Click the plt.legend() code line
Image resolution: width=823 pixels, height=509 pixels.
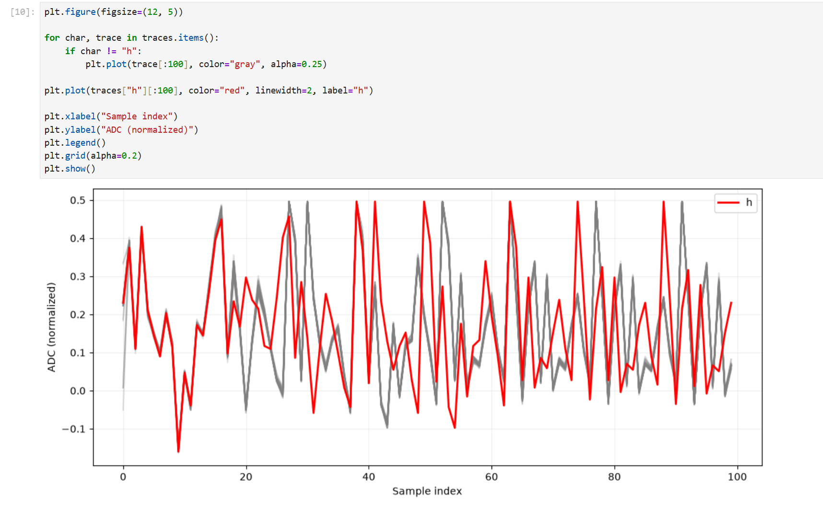pyautogui.click(x=75, y=142)
